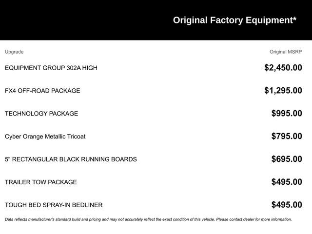Select the Trailer Tow Package label

click(x=41, y=182)
